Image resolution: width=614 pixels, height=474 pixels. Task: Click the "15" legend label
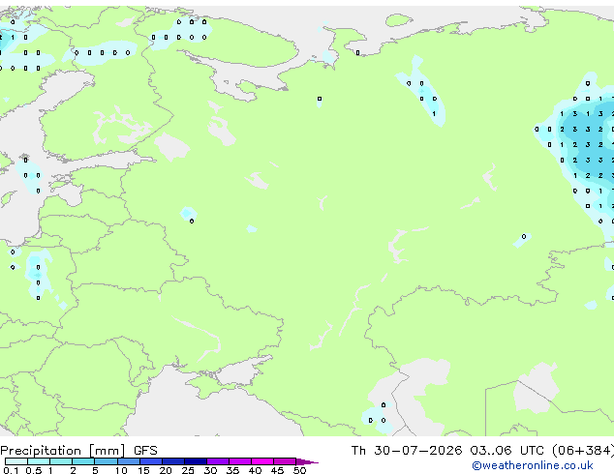coord(143,470)
